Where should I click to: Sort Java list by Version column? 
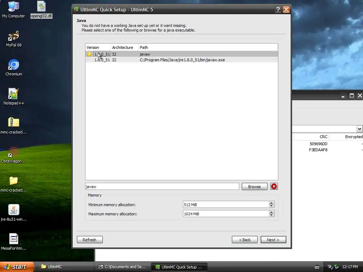coord(98,47)
